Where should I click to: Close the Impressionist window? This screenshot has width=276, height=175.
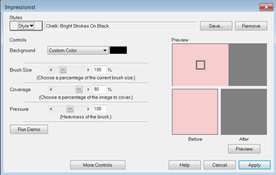click(x=266, y=7)
